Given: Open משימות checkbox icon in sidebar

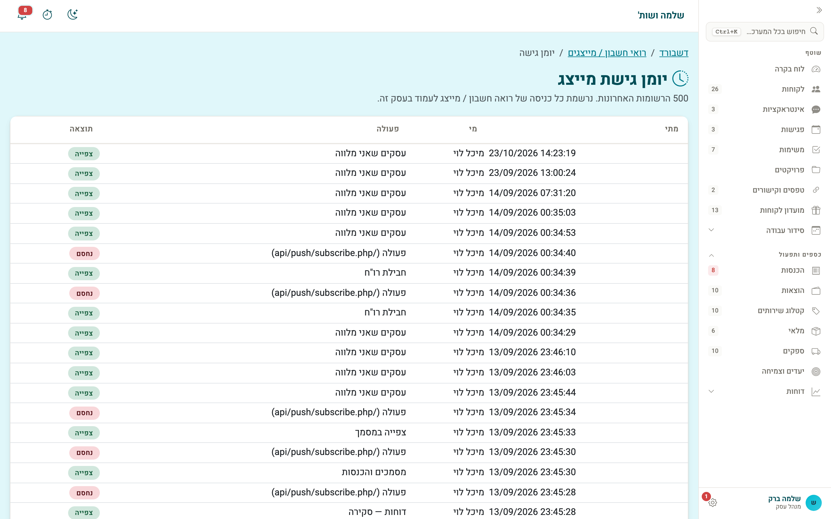Looking at the screenshot, I should click(x=816, y=150).
